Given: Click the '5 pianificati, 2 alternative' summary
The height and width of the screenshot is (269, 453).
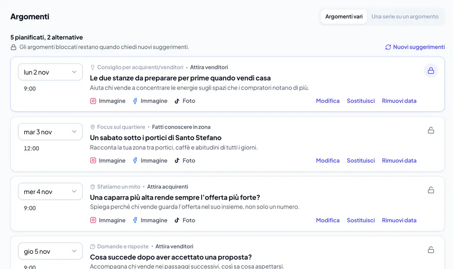Looking at the screenshot, I should 46,37.
